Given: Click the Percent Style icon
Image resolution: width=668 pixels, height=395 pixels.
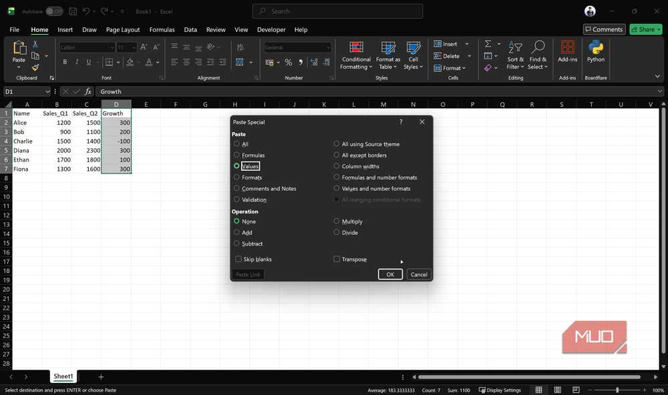Looking at the screenshot, I should 289,63.
